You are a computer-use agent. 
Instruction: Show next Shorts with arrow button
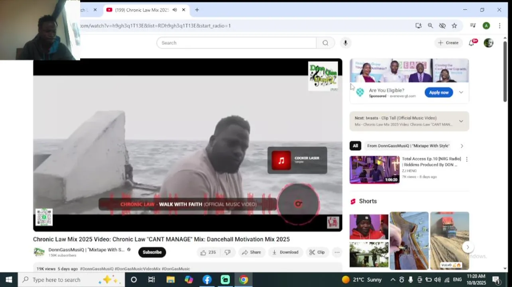point(468,247)
